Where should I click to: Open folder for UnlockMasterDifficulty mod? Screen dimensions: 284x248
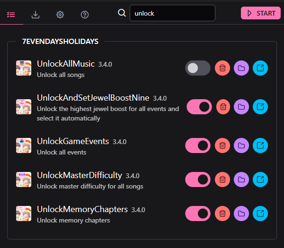pyautogui.click(x=241, y=180)
